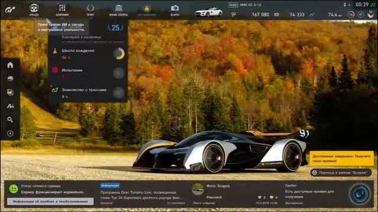Open Brand Central building icon
Image resolution: width=378 pixels, height=212 pixels.
119,8
